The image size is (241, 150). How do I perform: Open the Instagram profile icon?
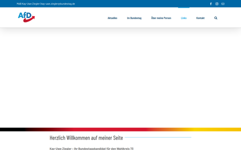coord(217,4)
